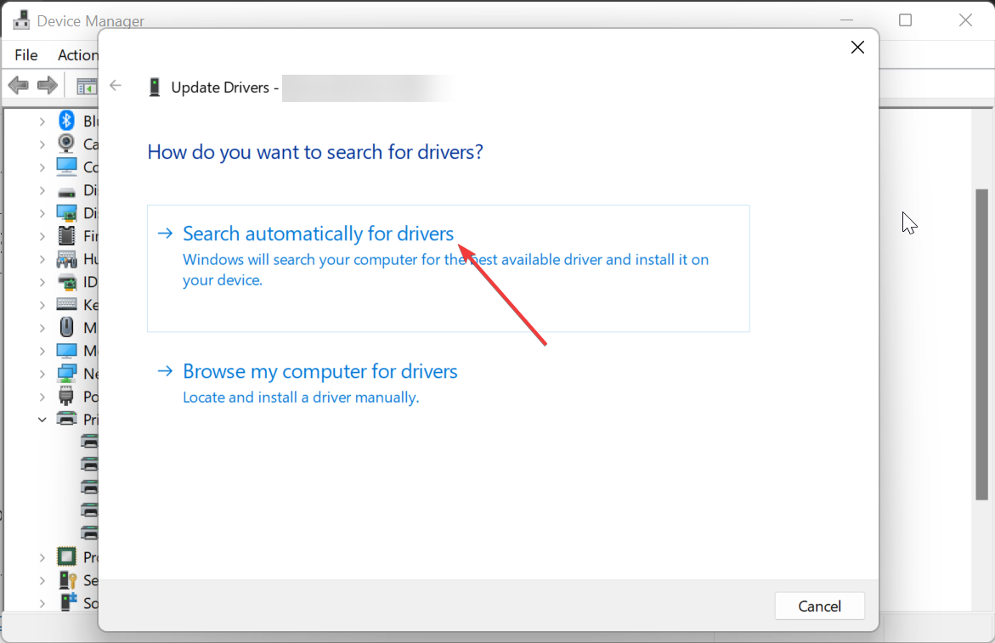
Task: Click the Device Manager title bar icon
Action: 21,20
